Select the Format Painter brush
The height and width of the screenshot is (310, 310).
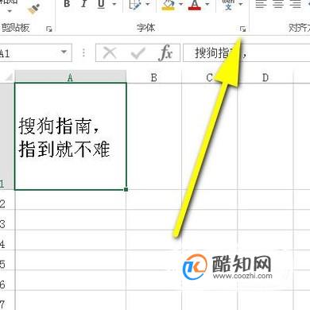click(x=33, y=10)
